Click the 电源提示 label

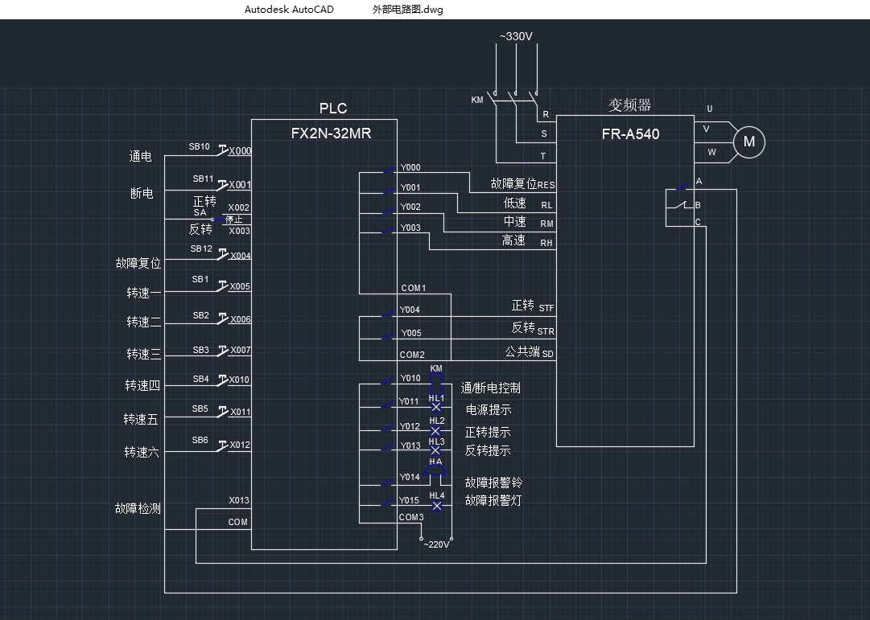[x=489, y=410]
